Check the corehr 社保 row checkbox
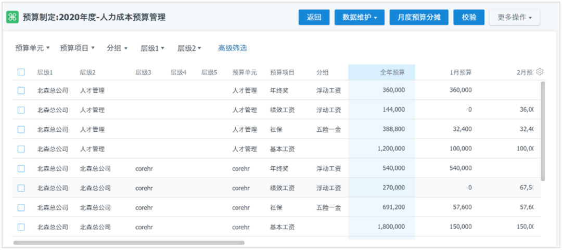Image resolution: width=562 pixels, height=250 pixels. coord(21,207)
